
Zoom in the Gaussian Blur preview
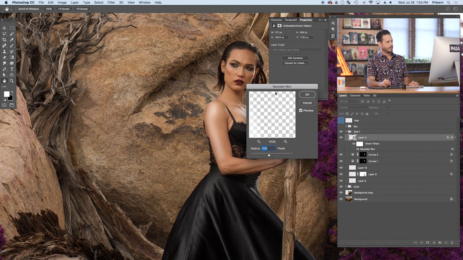click(285, 142)
